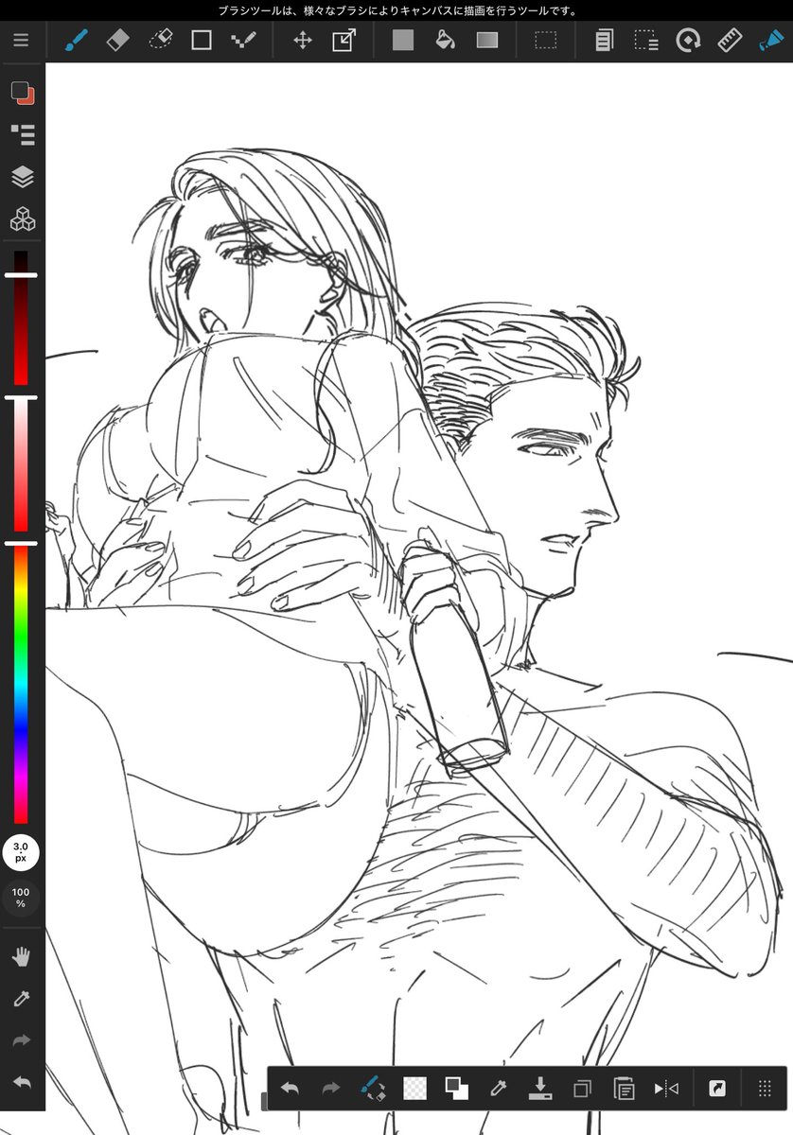
Task: Toggle brush/eraser switch in shortcut bar
Action: (x=373, y=1089)
